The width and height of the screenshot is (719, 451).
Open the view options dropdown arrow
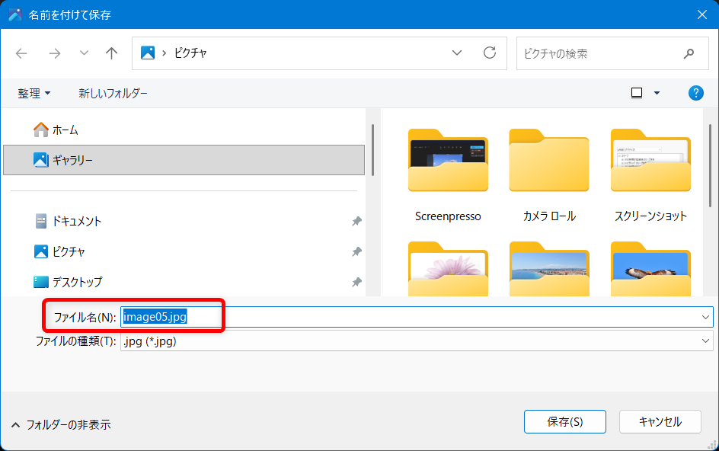pos(657,93)
